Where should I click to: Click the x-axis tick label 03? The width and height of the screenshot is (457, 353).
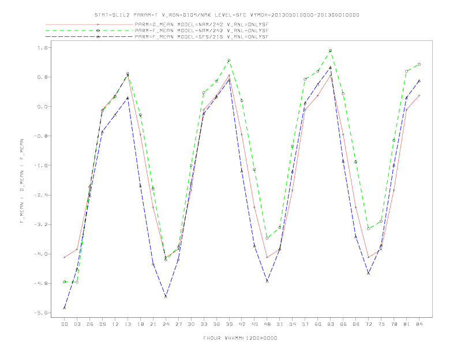77,324
